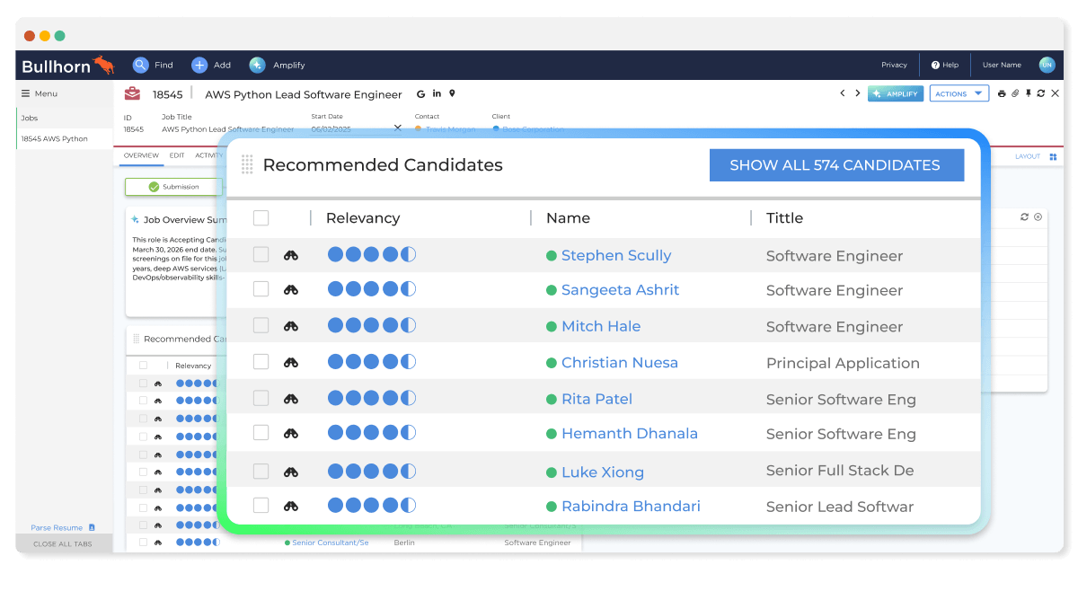Click binoculars icon for Luke Xiong
Viewport: 1078px width, 609px height.
[291, 472]
